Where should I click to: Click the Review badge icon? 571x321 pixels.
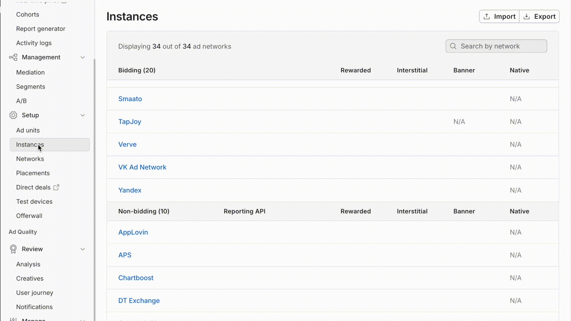[x=13, y=249]
